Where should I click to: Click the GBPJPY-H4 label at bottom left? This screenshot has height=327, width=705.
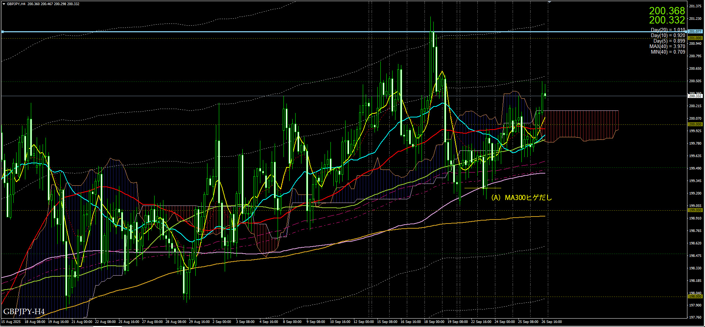[24, 312]
